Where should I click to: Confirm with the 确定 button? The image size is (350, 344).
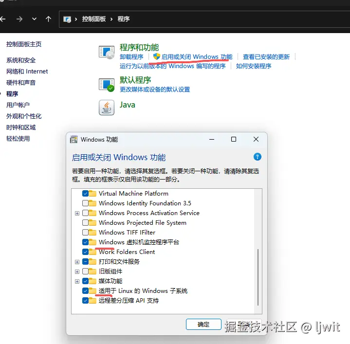(203, 324)
